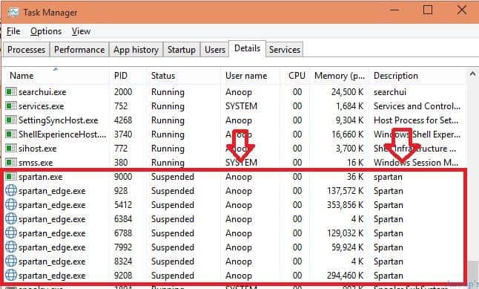Click the smss.exe process icon
This screenshot has width=479, height=289.
coord(11,162)
